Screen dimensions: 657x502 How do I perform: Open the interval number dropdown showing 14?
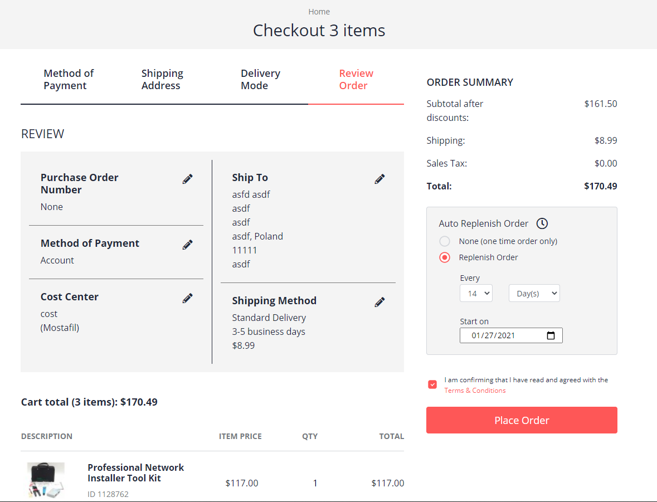coord(476,293)
